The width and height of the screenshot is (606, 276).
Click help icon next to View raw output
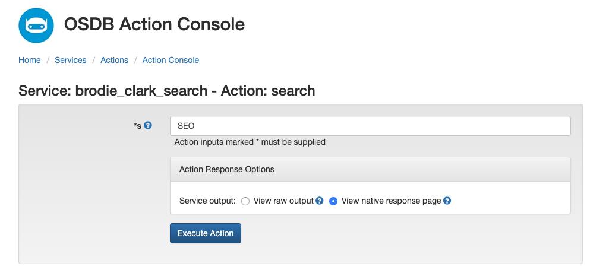coord(320,201)
